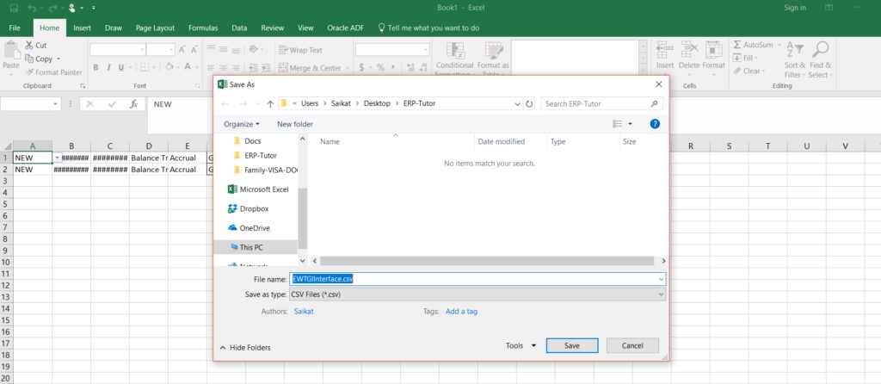
Task: Click the Up folder arrow in Save As
Action: point(270,103)
